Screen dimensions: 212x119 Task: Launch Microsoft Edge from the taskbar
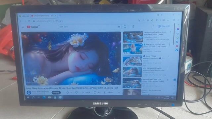pyautogui.click(x=44, y=98)
